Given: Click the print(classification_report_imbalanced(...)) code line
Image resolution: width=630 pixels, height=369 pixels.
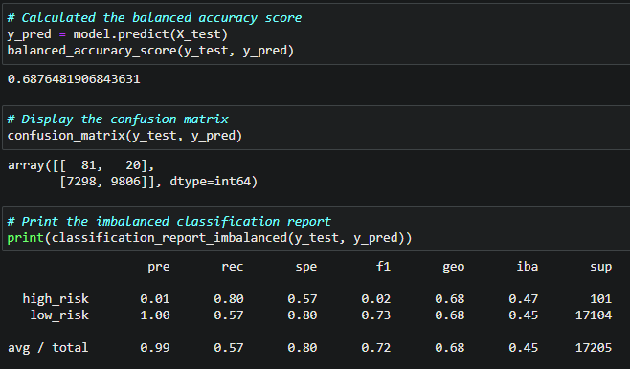Looking at the screenshot, I should 210,238.
